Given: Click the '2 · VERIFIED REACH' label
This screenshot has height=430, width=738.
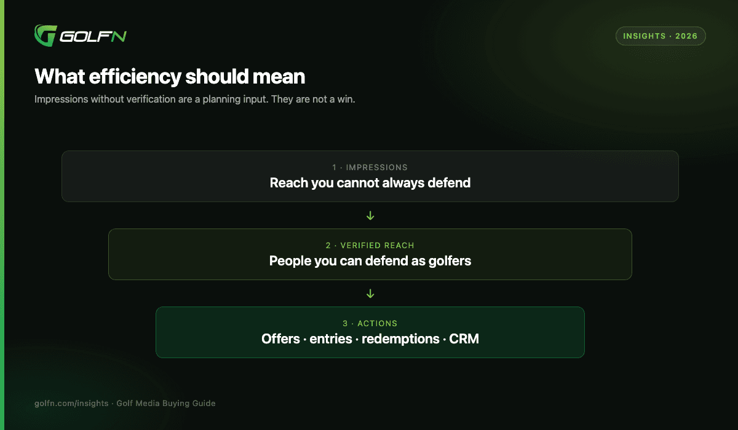Looking at the screenshot, I should (370, 245).
